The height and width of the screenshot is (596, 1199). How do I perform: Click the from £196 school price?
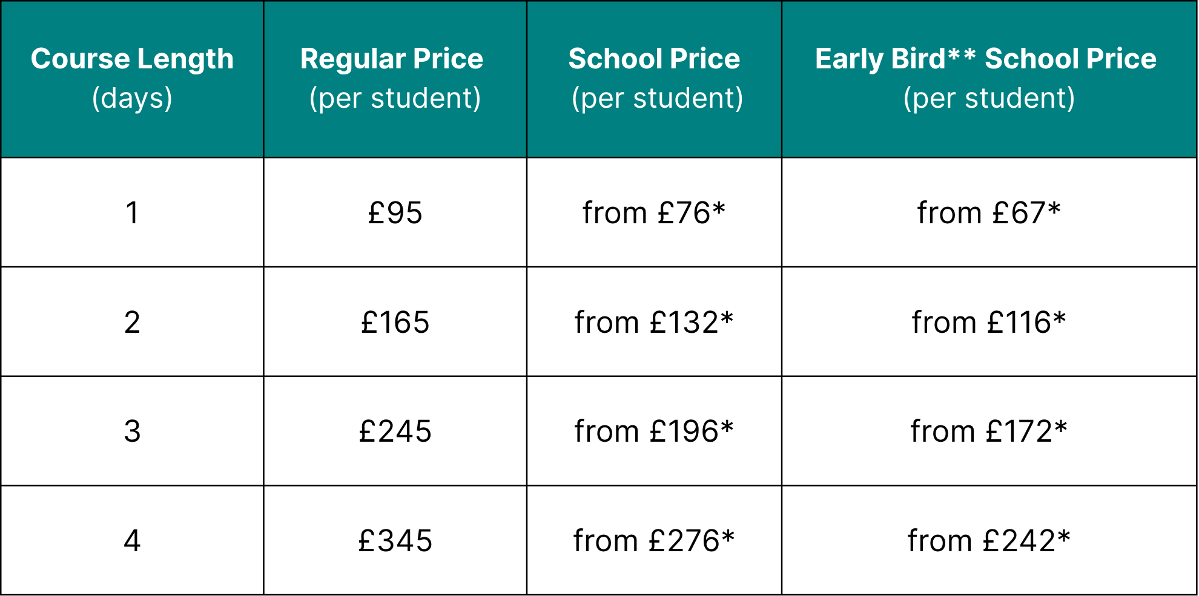click(x=654, y=431)
